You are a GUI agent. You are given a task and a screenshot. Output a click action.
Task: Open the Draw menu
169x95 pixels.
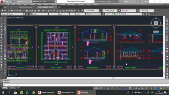[x=46, y=4]
